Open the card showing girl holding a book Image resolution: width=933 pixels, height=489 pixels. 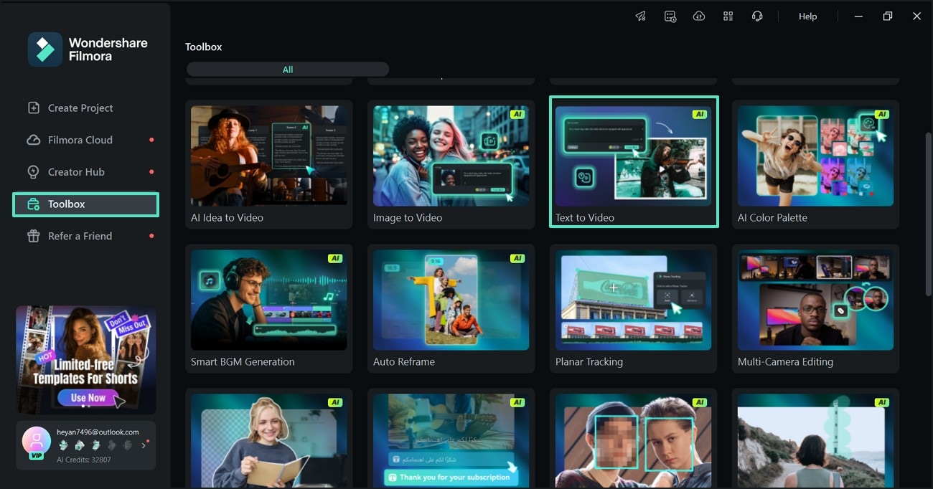[x=269, y=439]
